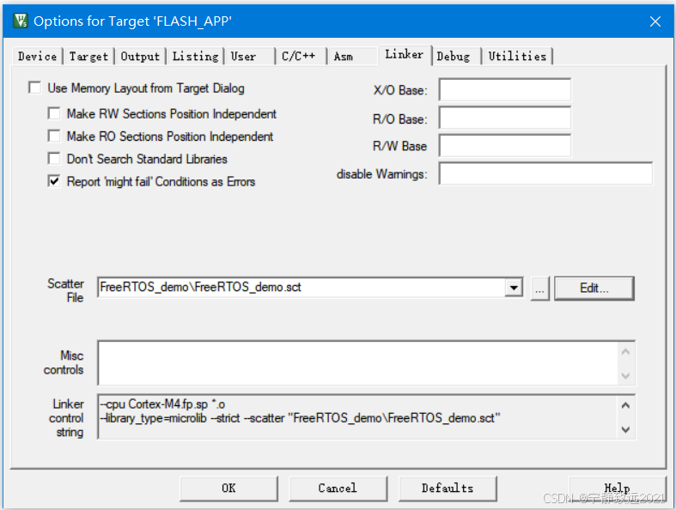Toggle Don't Search Standard Libraries option
This screenshot has height=510, width=676.
click(x=54, y=159)
